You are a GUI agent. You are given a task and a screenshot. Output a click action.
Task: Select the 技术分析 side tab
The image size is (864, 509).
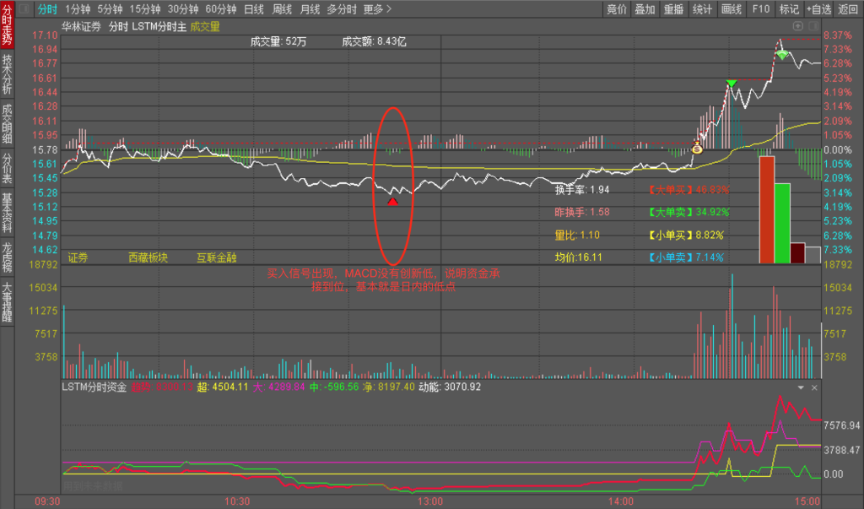tap(7, 74)
